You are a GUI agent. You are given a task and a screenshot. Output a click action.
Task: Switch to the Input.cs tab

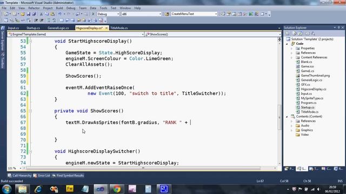(13, 28)
